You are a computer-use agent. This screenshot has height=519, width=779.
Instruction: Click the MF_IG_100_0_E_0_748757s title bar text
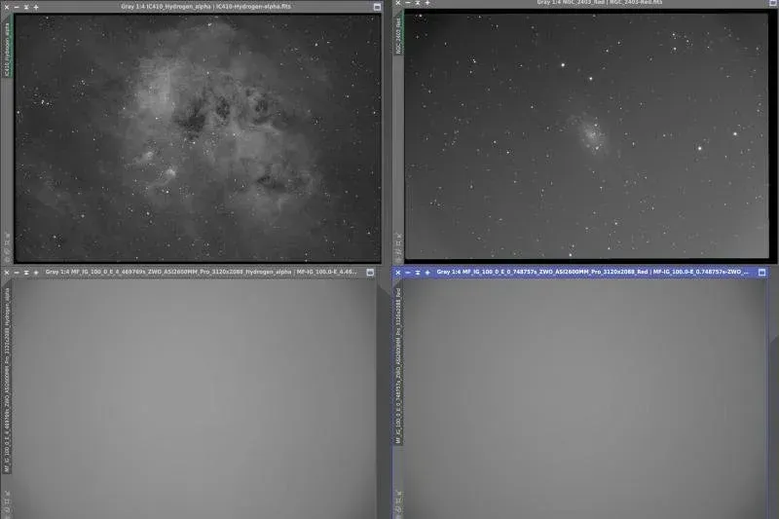[x=592, y=272]
